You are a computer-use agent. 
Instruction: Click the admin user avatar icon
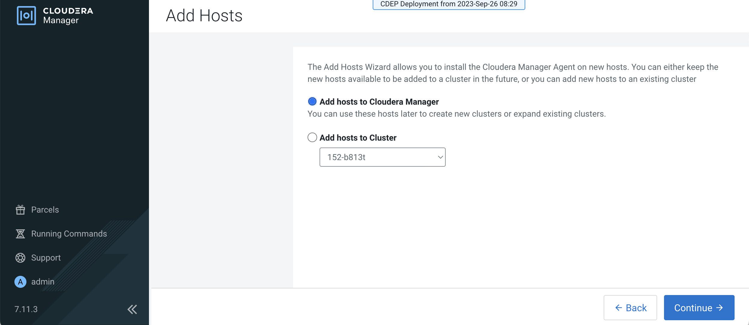(x=20, y=282)
